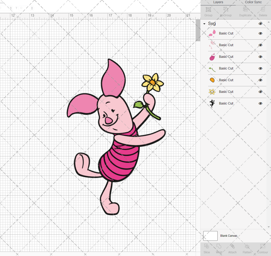Click the Y position stepper arrows

tap(32, 8)
